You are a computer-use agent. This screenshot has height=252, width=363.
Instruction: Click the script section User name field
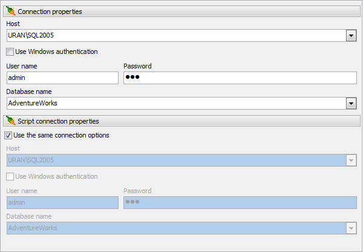pyautogui.click(x=62, y=202)
